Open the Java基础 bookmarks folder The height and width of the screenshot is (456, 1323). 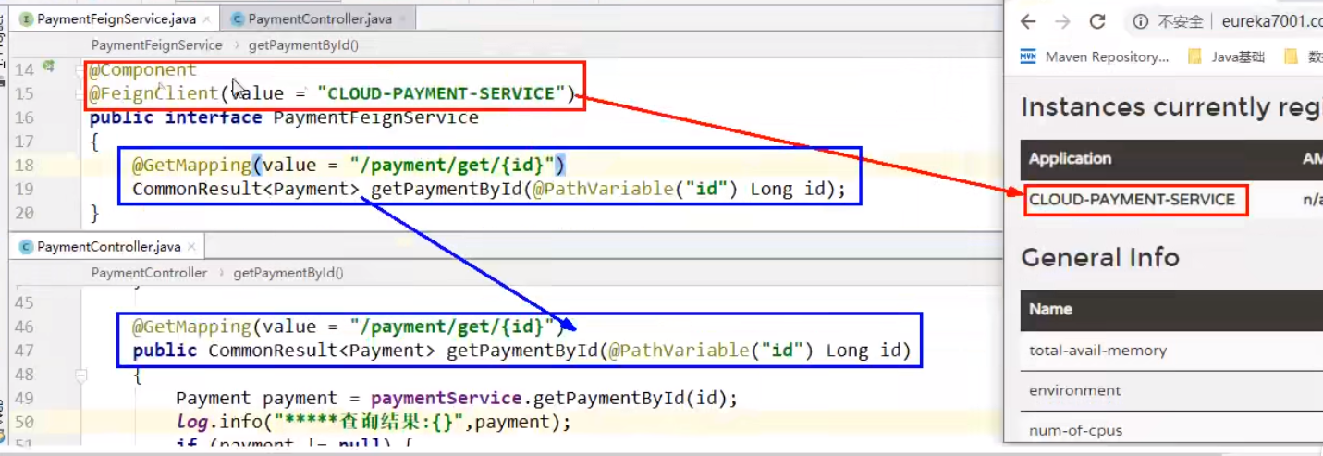(1226, 56)
